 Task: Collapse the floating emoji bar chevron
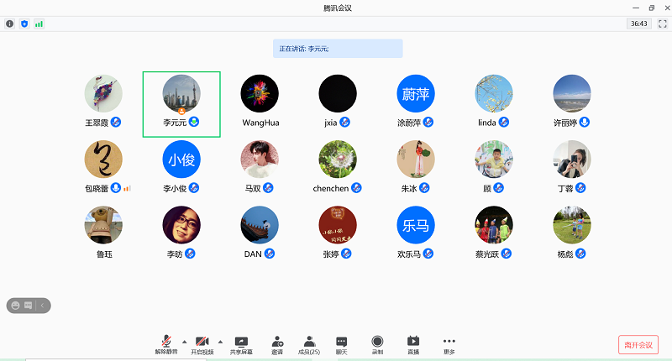(43, 306)
